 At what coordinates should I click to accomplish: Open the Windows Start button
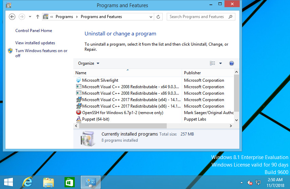point(8,182)
